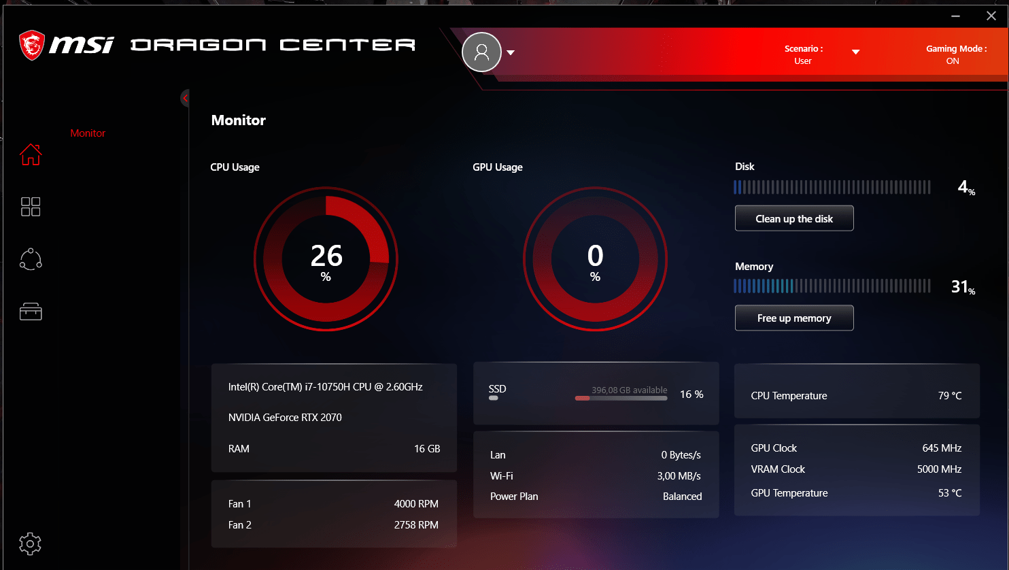
Task: Click the Intel Core i7-10750H CPU text
Action: (326, 387)
